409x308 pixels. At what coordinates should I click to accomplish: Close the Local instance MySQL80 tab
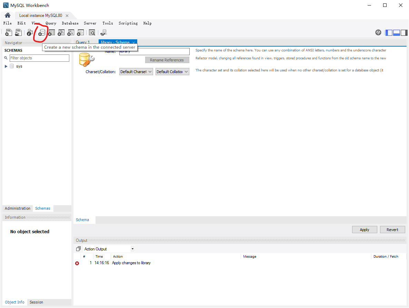(67, 16)
